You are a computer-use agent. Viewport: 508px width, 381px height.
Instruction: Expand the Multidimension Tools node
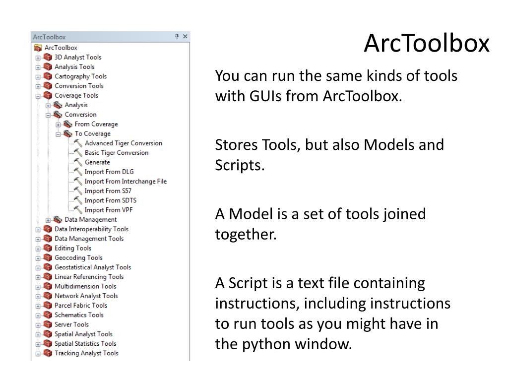click(x=38, y=287)
